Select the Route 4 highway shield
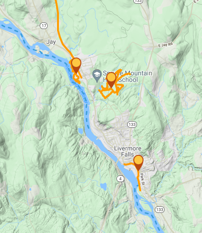This screenshot has width=202, height=233. [x=120, y=179]
